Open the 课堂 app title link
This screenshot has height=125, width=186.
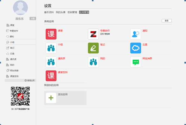pyautogui.click(x=60, y=31)
